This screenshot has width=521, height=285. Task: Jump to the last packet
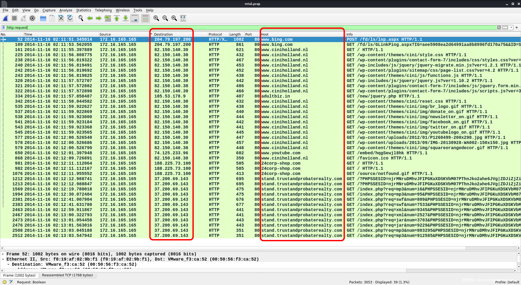pyautogui.click(x=126, y=18)
